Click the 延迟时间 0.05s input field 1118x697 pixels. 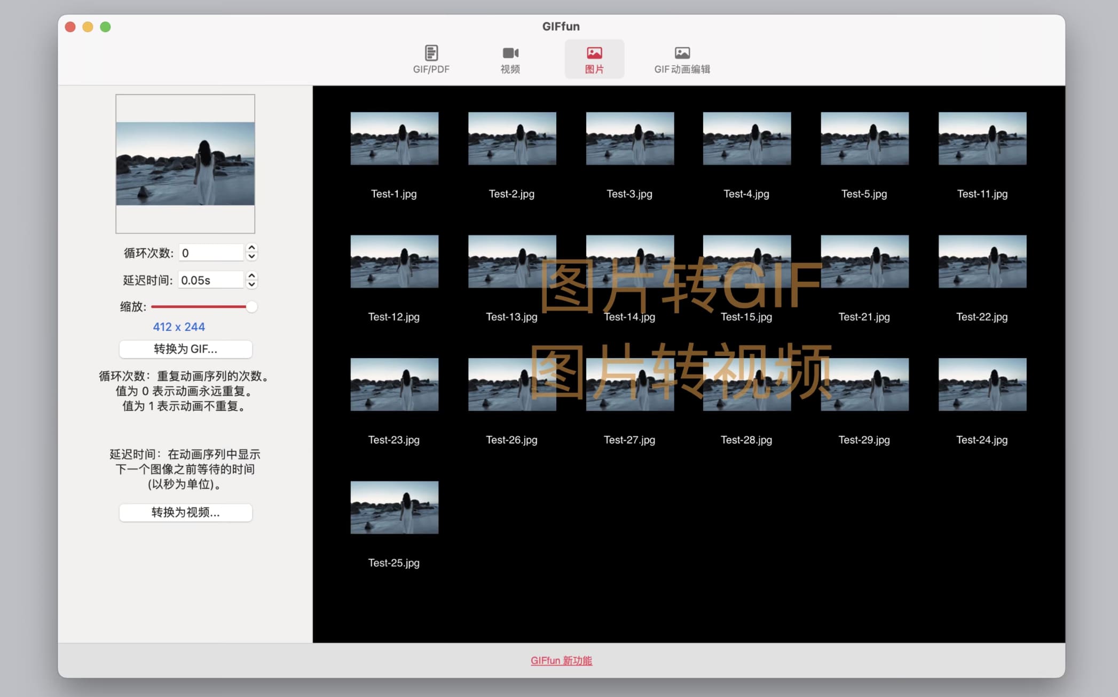pyautogui.click(x=211, y=280)
